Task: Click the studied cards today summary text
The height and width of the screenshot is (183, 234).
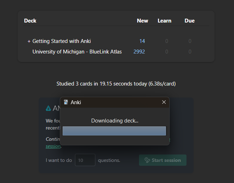Action: click(116, 84)
